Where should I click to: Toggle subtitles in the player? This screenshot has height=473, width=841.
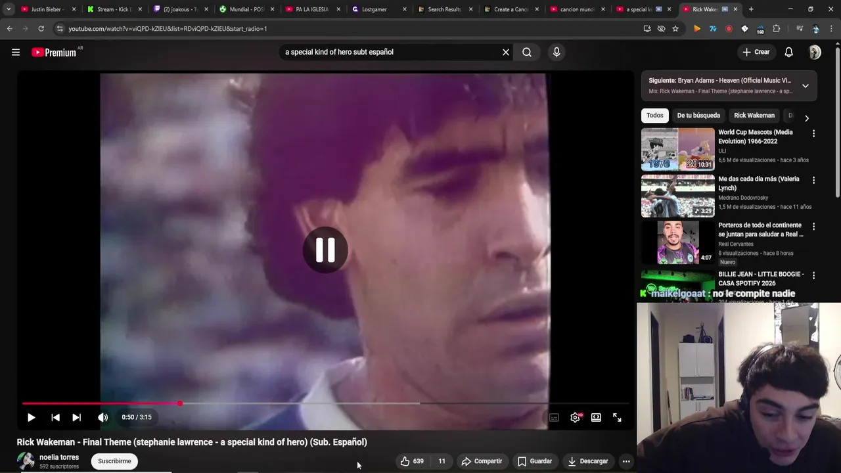[x=554, y=417]
